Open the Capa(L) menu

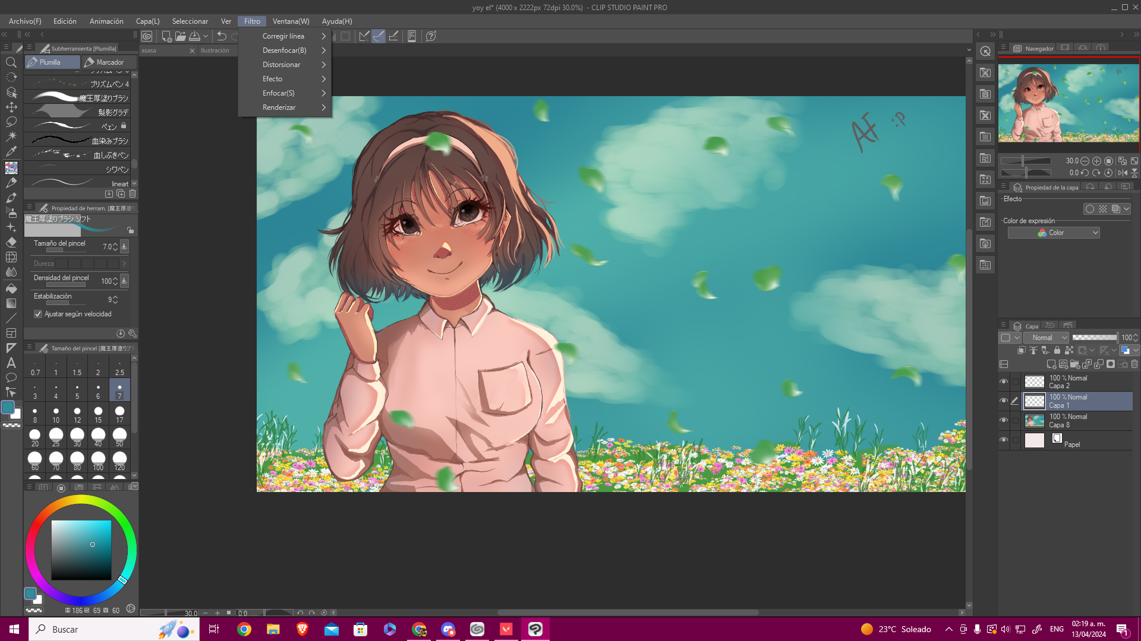(x=147, y=21)
